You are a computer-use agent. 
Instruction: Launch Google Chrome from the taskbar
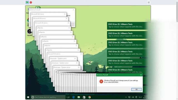point(90,97)
